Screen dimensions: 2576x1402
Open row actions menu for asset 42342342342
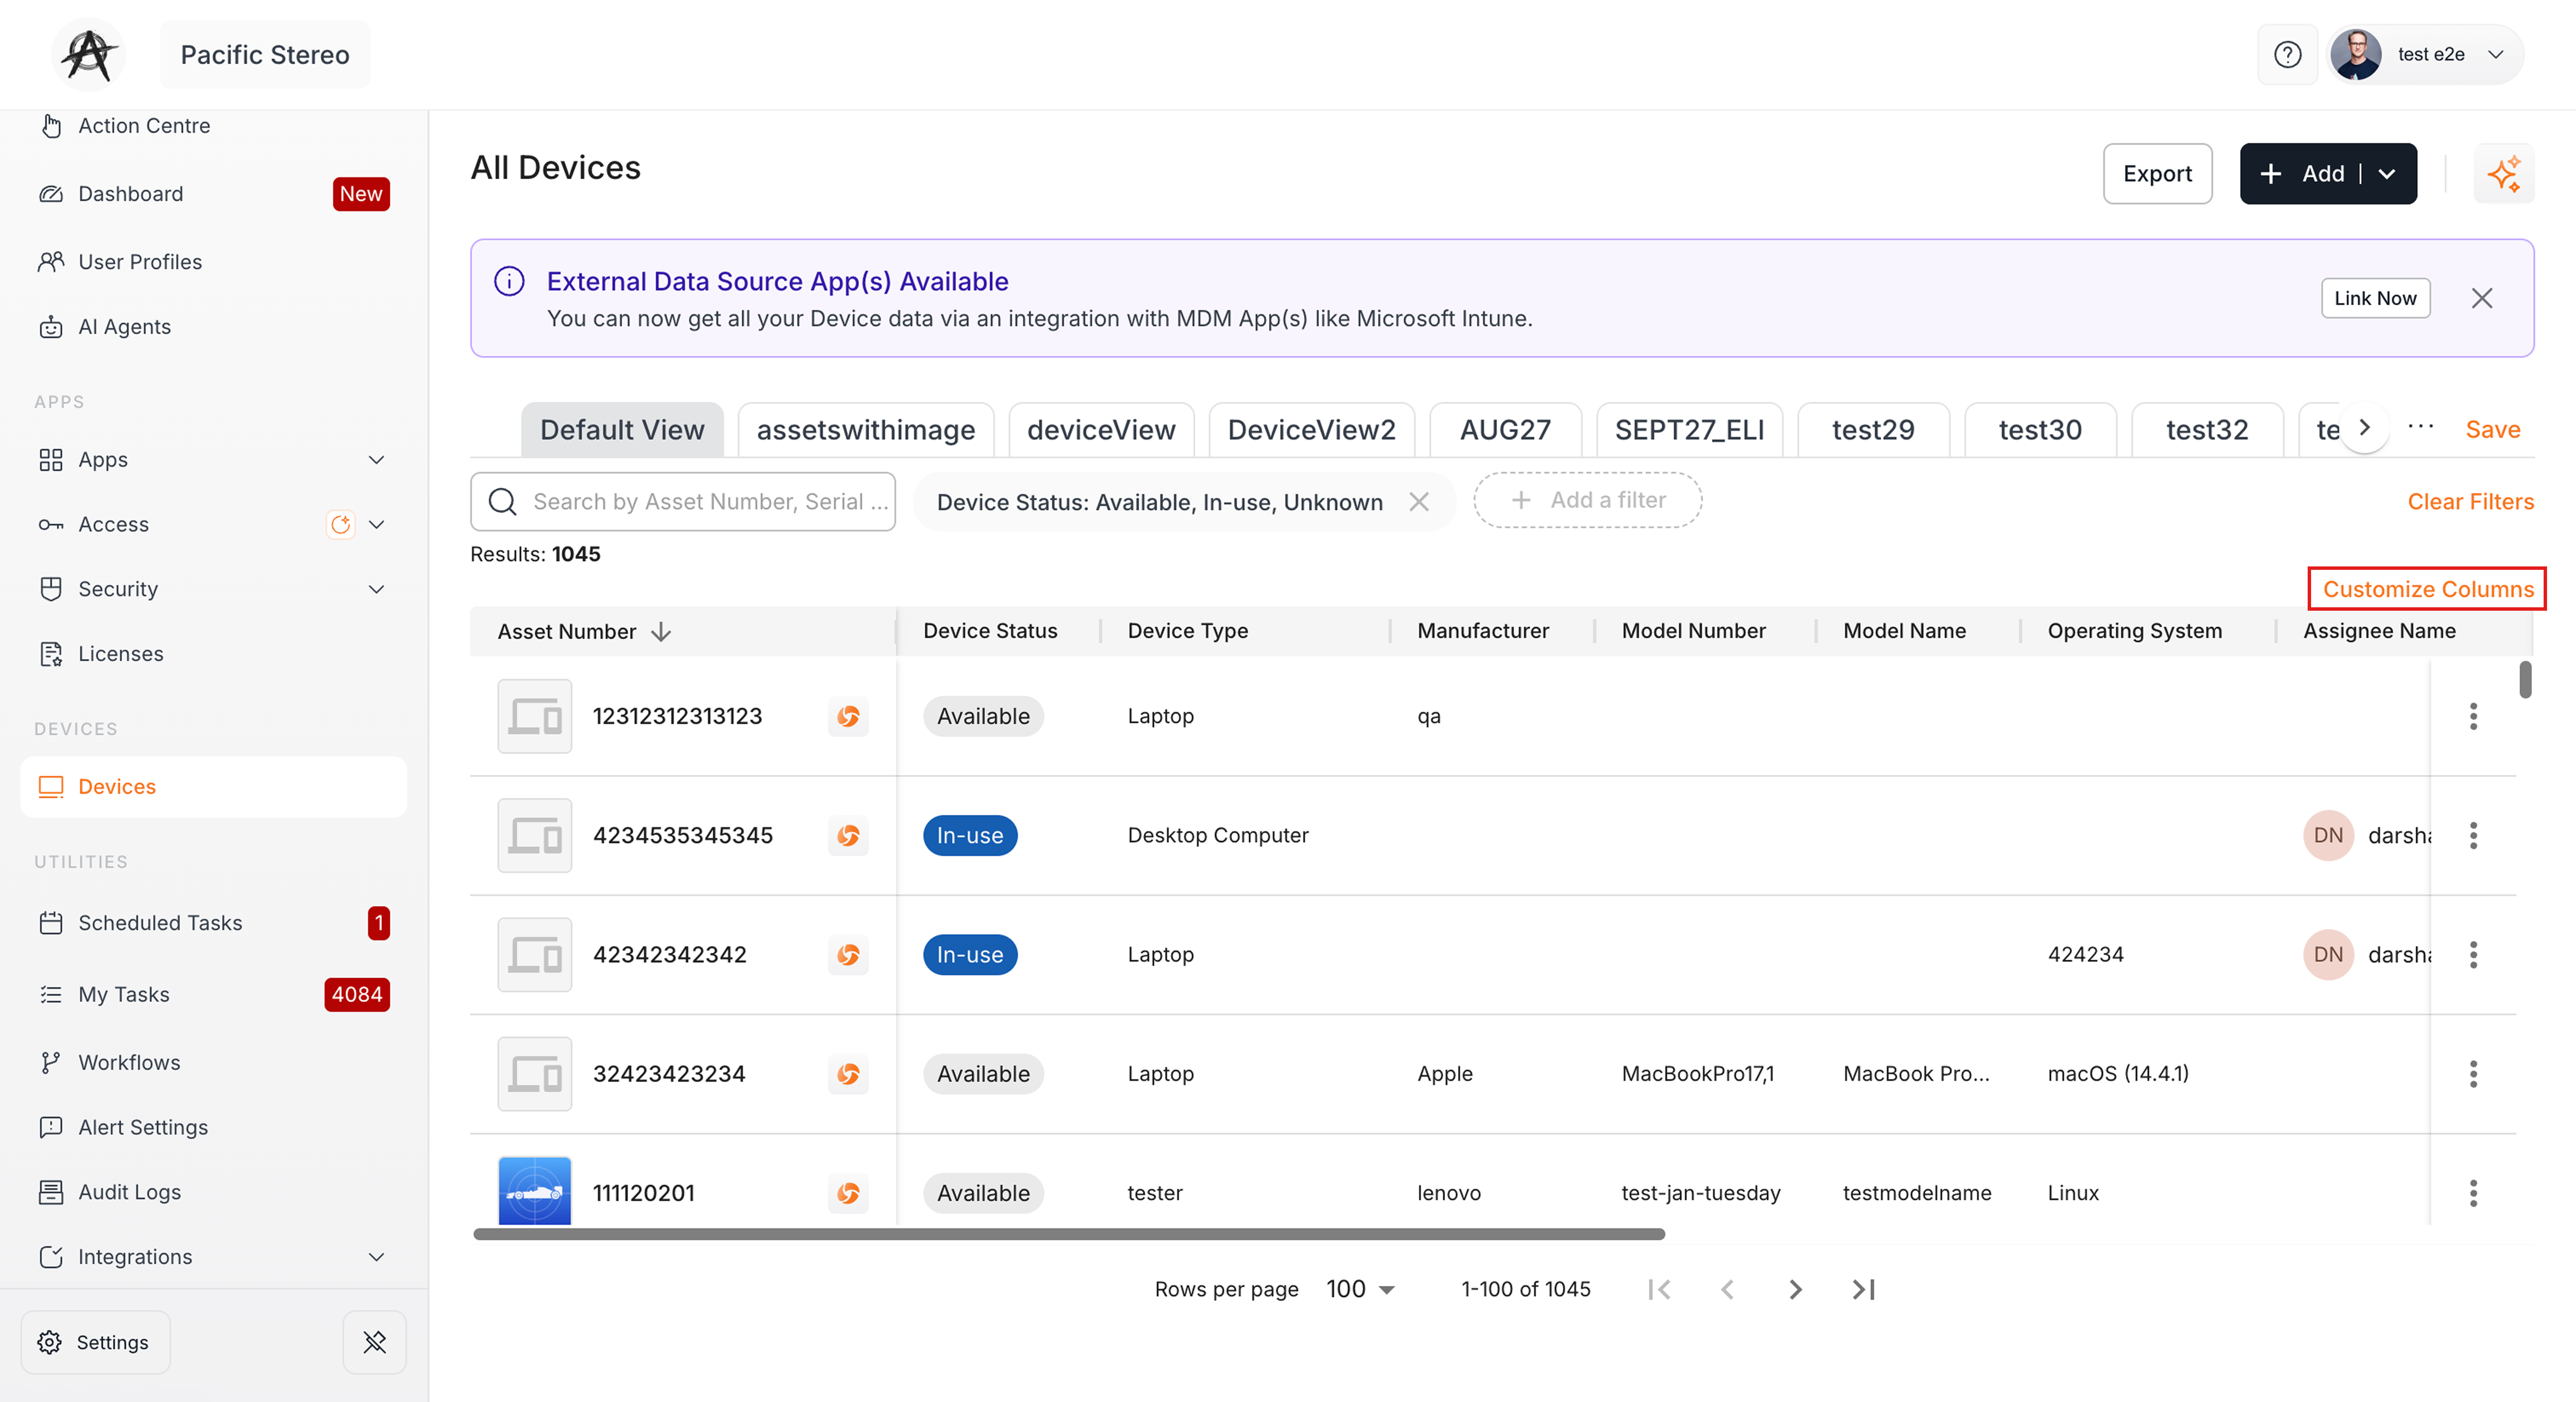(x=2473, y=955)
